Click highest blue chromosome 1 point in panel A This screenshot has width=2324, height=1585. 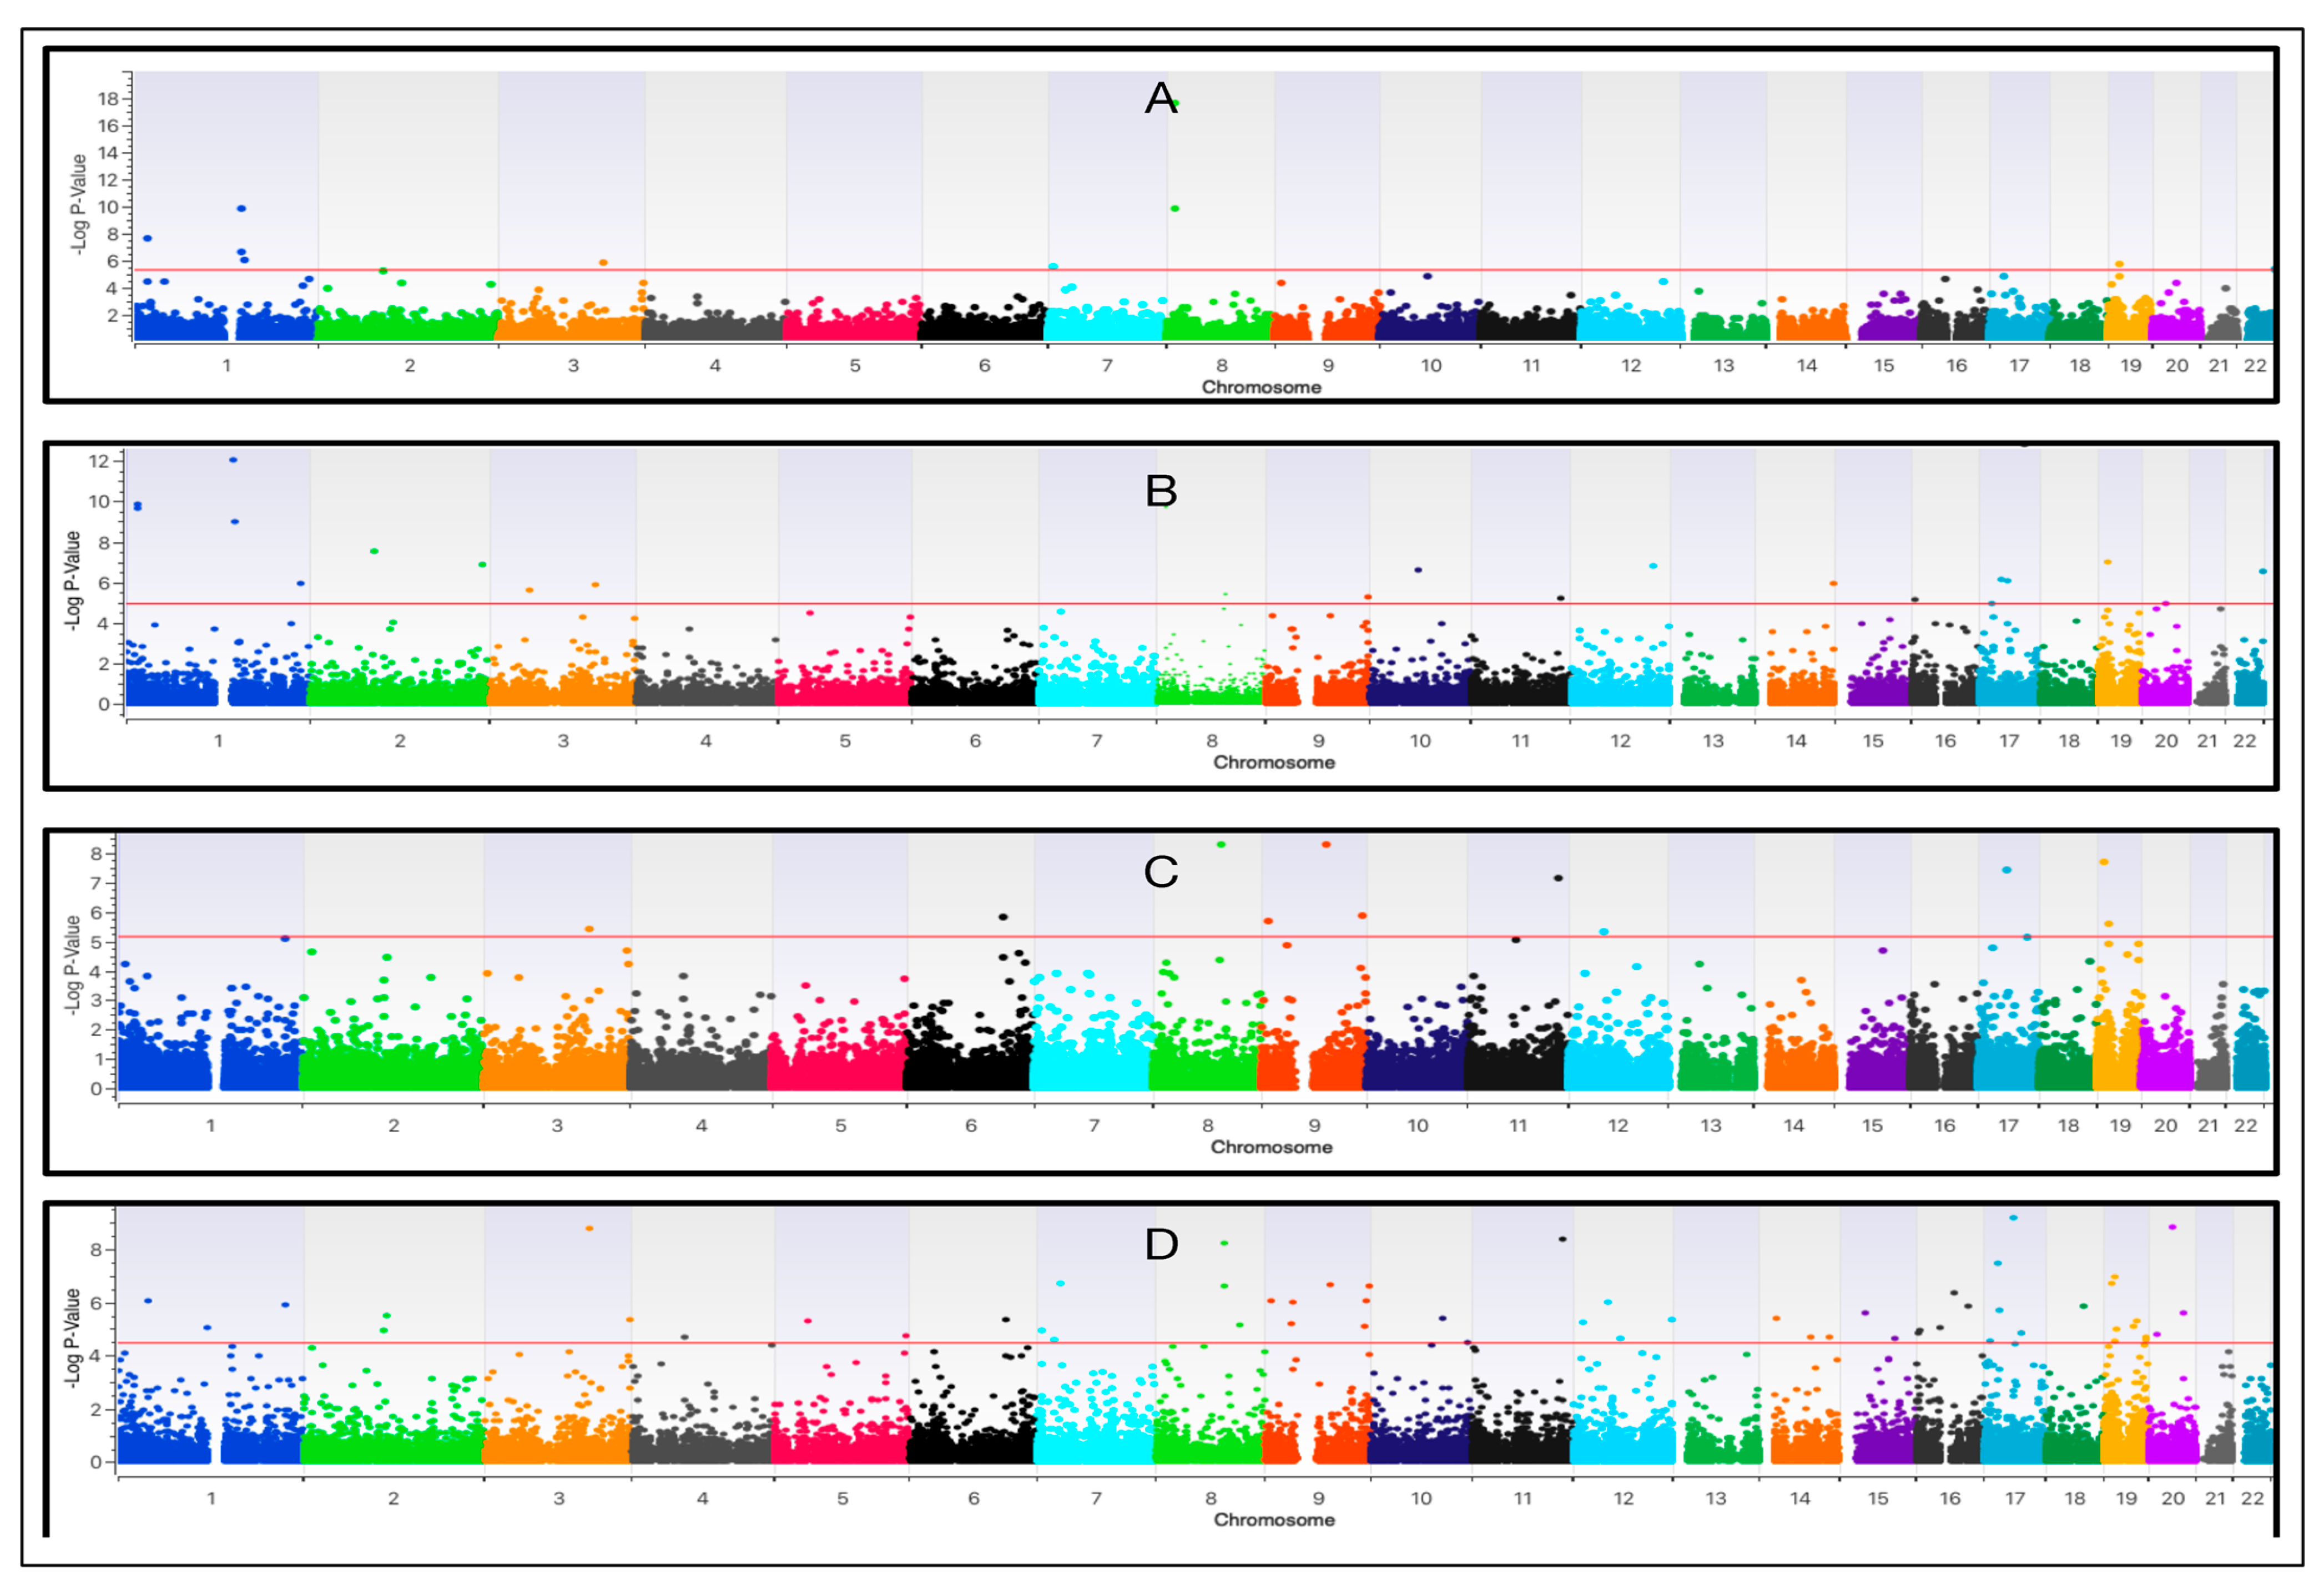click(241, 208)
